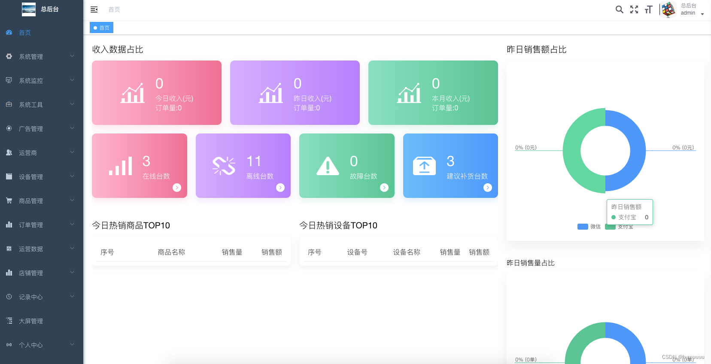Click the 总后台 logo image
The image size is (711, 364).
29,9
